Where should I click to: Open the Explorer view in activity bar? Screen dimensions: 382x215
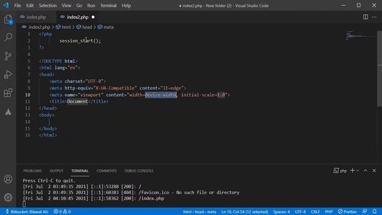tap(8, 19)
